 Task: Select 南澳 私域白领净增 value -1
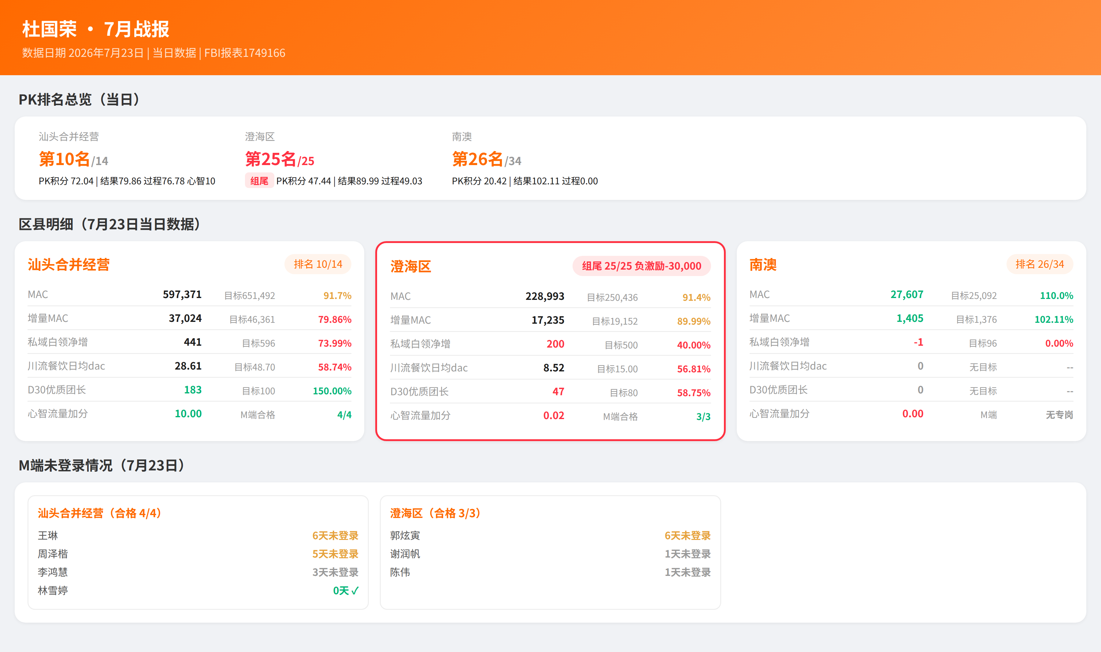(918, 342)
